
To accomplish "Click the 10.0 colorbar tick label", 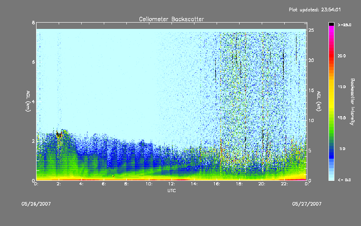I will pyautogui.click(x=342, y=118).
